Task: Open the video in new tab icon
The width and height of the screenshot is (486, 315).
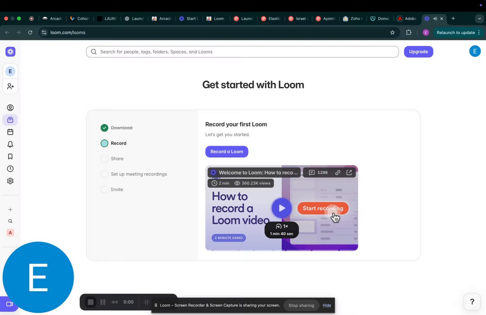Action: point(349,173)
